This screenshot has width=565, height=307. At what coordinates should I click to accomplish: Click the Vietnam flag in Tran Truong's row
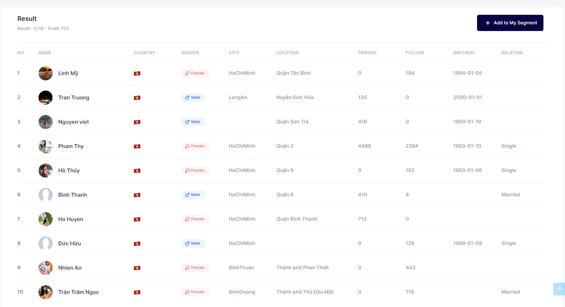pyautogui.click(x=137, y=98)
